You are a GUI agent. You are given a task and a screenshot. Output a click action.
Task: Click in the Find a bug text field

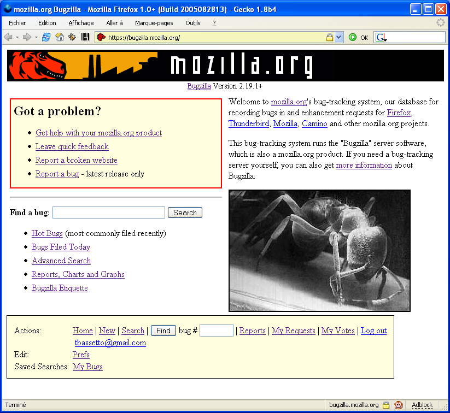pyautogui.click(x=109, y=213)
